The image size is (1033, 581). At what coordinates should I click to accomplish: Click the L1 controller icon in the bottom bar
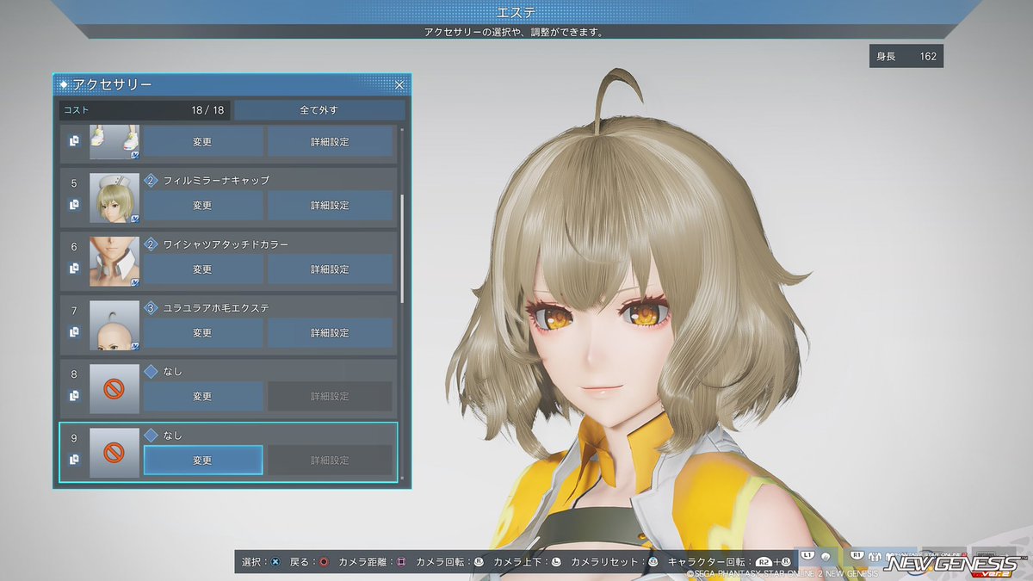click(807, 555)
